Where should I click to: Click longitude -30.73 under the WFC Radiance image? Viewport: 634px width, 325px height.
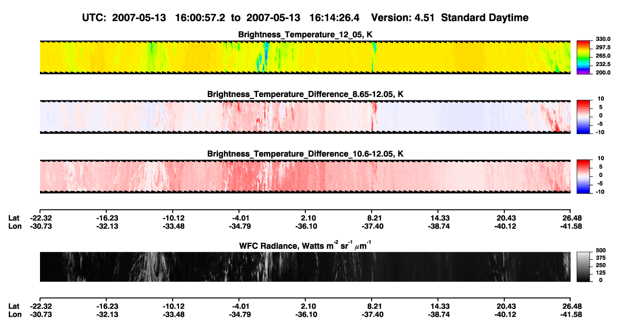tap(40, 314)
